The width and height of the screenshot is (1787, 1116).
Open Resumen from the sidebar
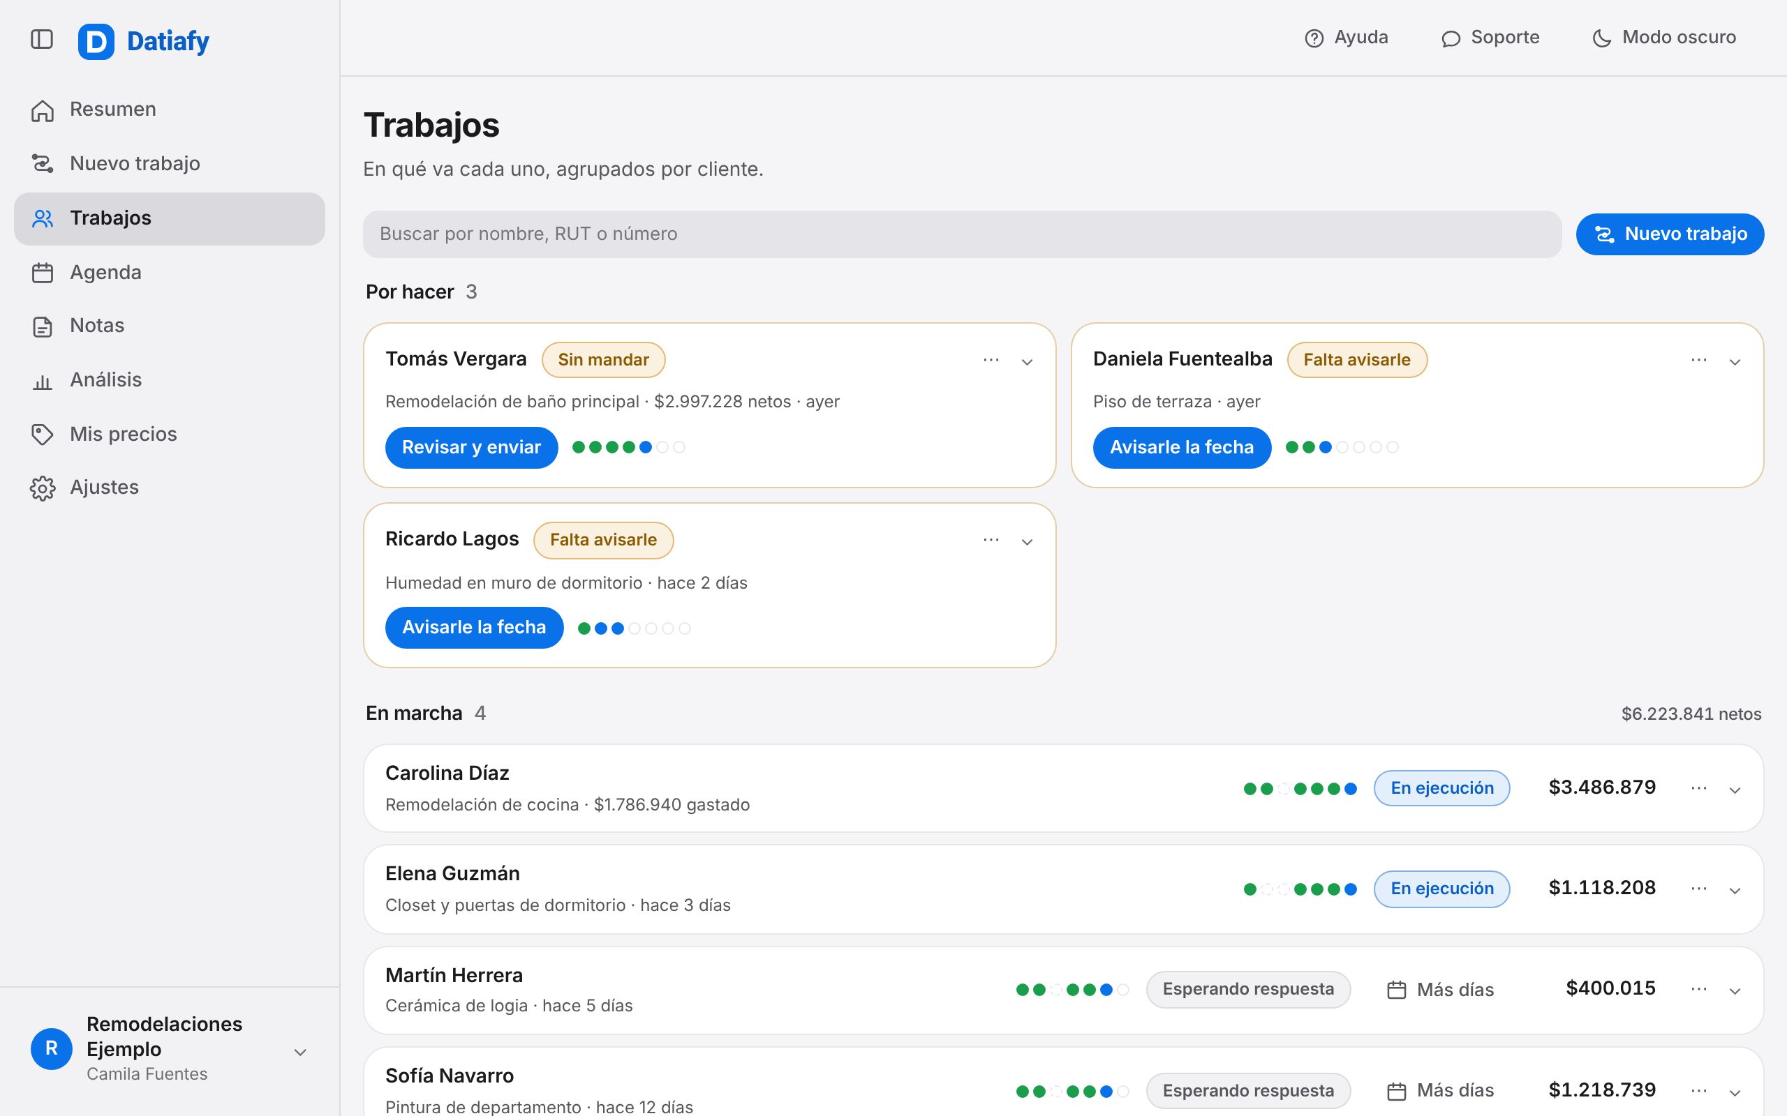click(169, 110)
